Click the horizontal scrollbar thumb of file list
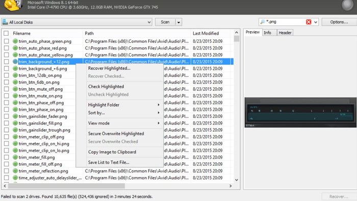 point(66,186)
